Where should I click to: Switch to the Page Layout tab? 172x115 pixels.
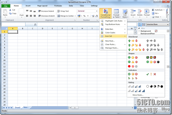[x=42, y=6]
